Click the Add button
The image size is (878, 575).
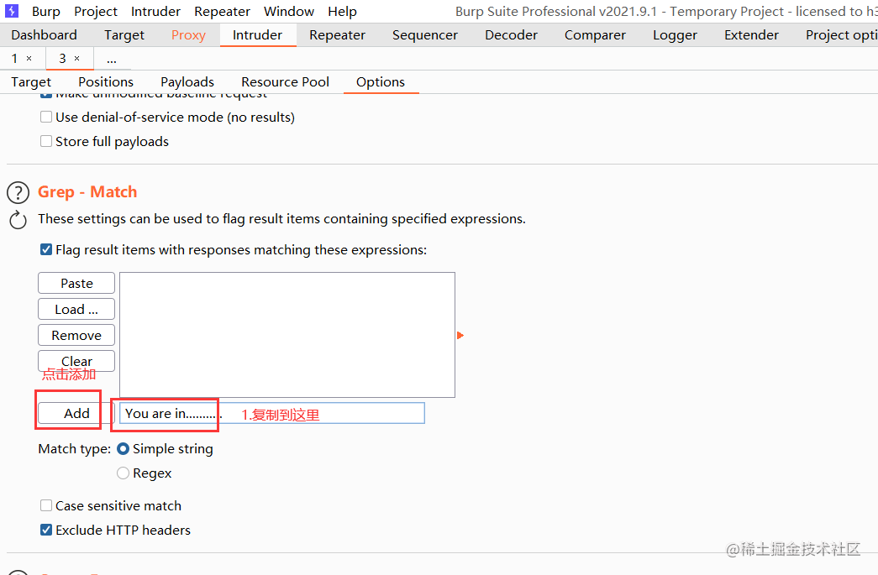tap(76, 413)
